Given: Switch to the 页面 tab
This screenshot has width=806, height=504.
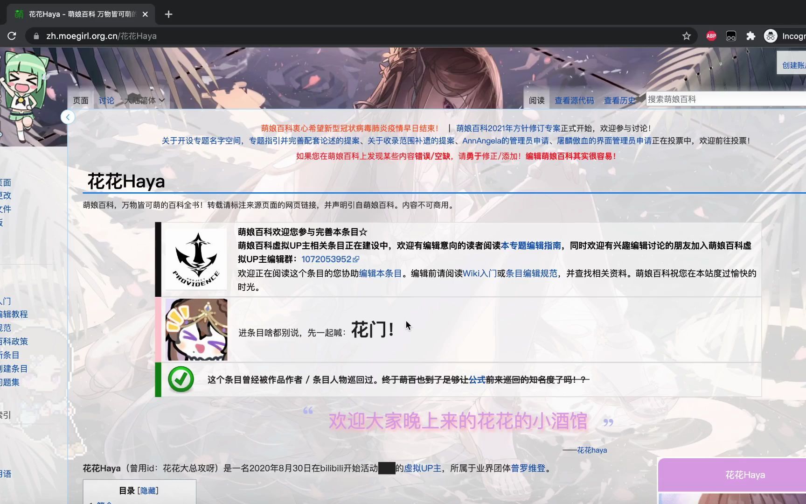Looking at the screenshot, I should coord(81,100).
